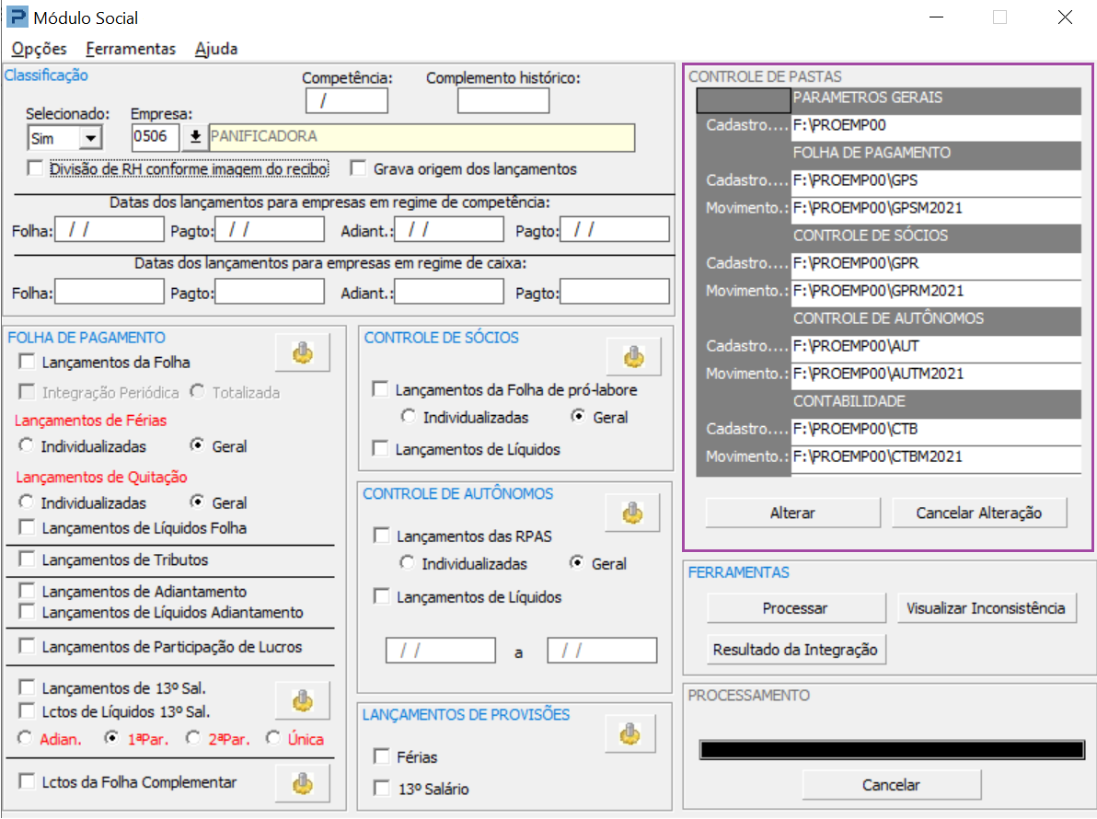Click the Visualizar Inconsistência button

[x=986, y=608]
